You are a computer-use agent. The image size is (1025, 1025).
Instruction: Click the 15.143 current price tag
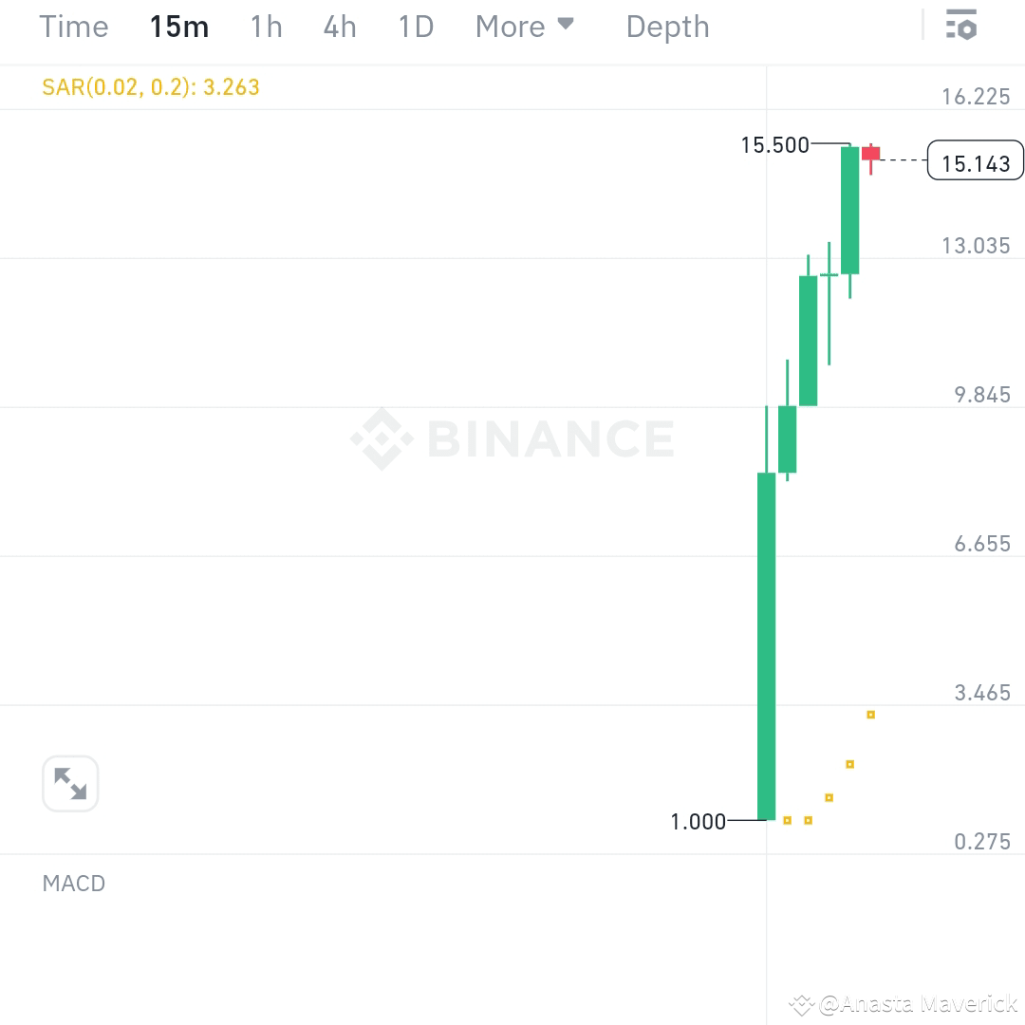pyautogui.click(x=976, y=161)
